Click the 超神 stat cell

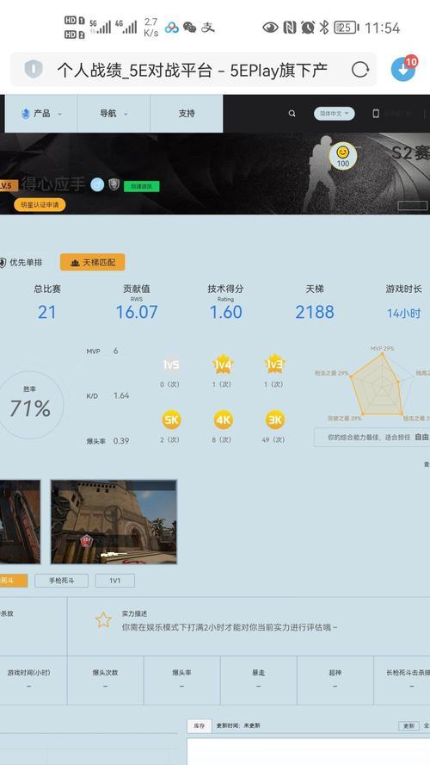(335, 680)
